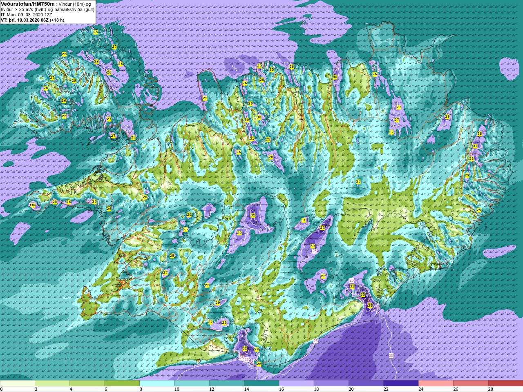Select the yellow gust label '33' in the east
The width and height of the screenshot is (523, 392).
pos(471,158)
